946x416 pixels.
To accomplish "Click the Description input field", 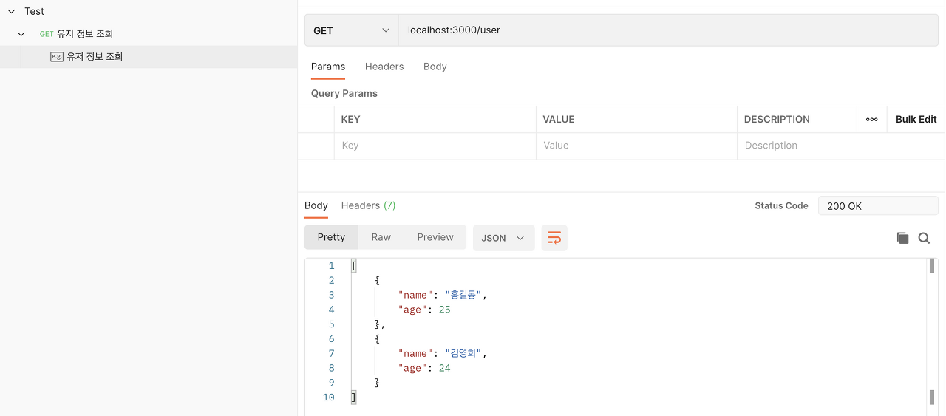I will pos(841,146).
